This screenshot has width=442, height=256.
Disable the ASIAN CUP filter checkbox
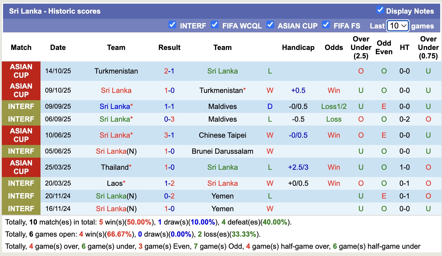[270, 25]
